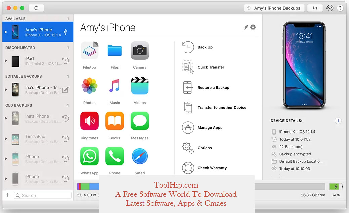Open the WhatsApp icon
The height and width of the screenshot is (213, 349).
point(89,156)
